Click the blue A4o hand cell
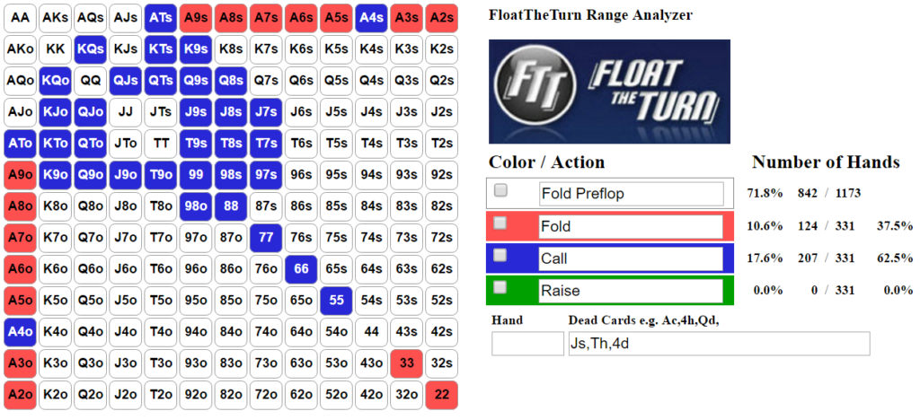Screen dimensions: 920x420 tap(20, 331)
